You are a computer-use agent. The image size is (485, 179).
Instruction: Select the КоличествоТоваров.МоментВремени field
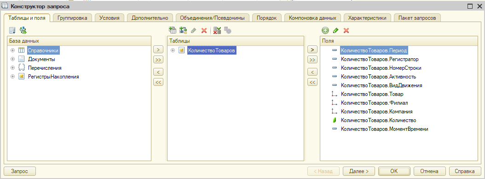click(385, 129)
